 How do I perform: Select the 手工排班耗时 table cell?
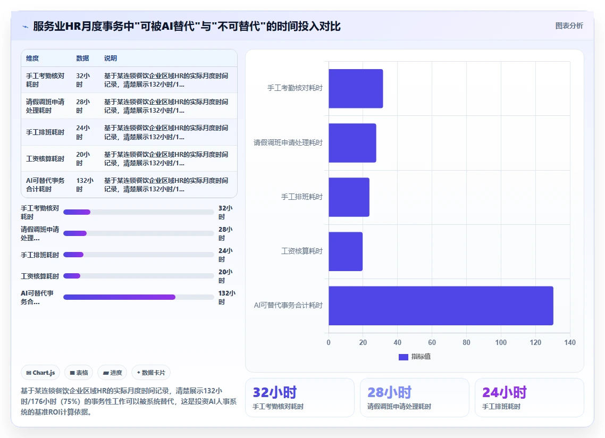(x=45, y=132)
